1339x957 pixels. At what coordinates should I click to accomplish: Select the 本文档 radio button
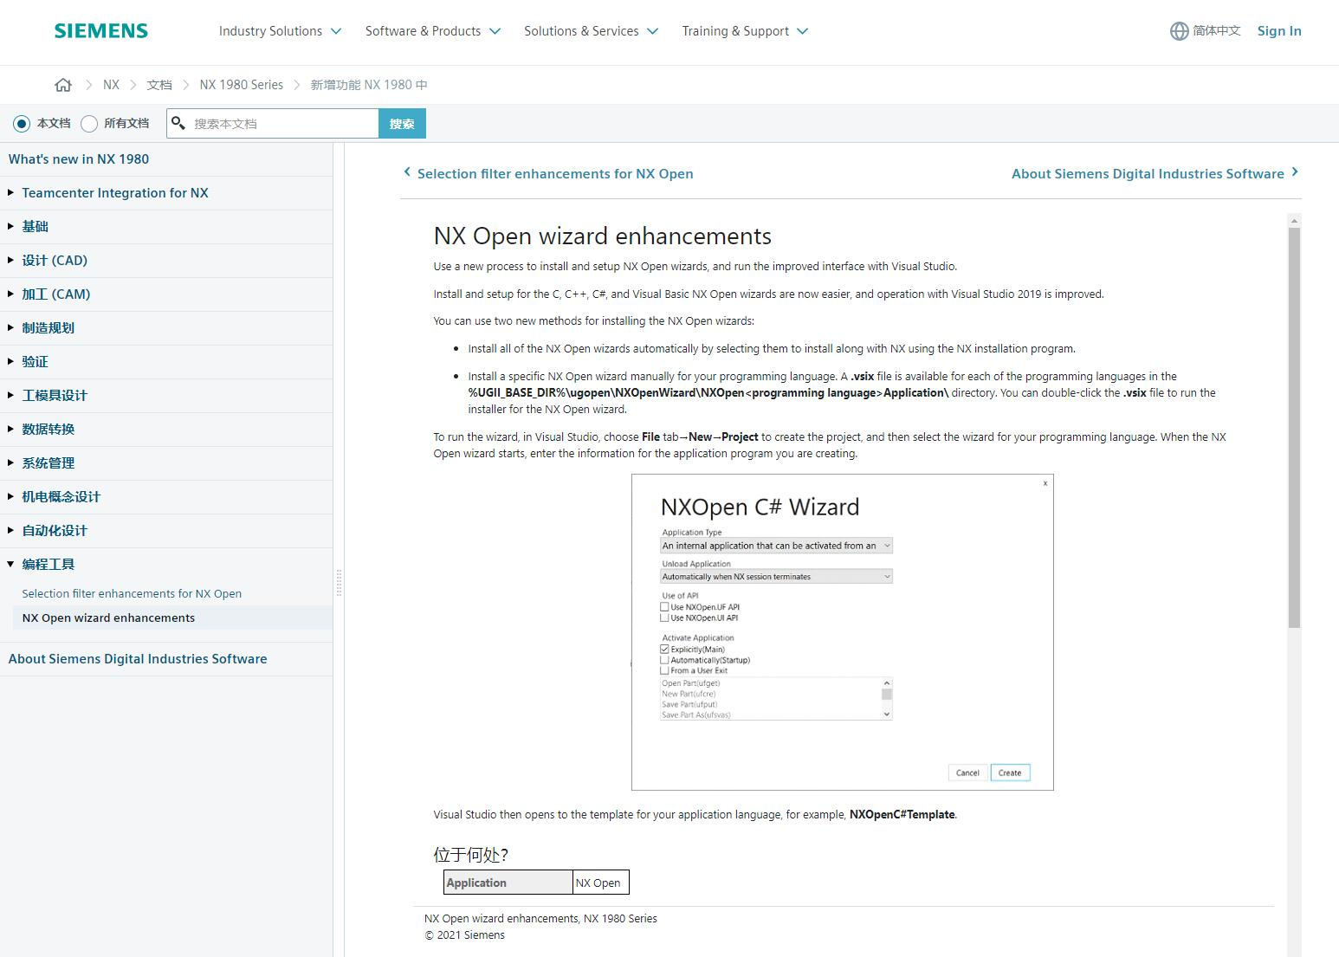(x=22, y=124)
